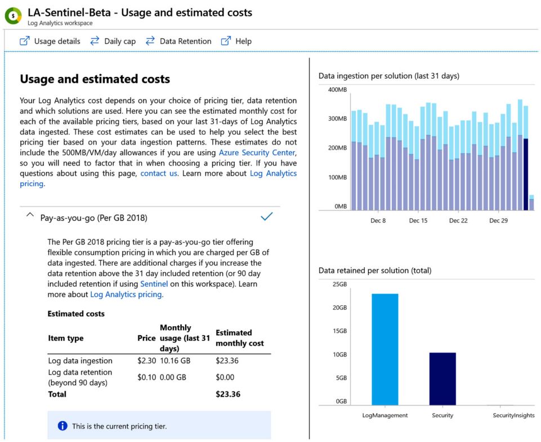Collapse the Pay-as-you-go (Per GB 2018) section
The width and height of the screenshot is (541, 442).
tap(30, 215)
